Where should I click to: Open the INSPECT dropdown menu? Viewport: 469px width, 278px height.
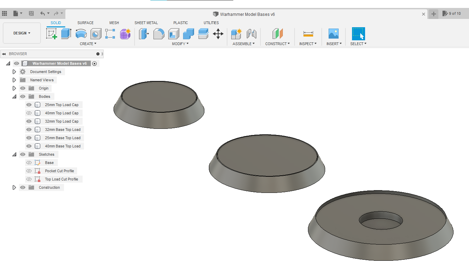click(x=308, y=44)
